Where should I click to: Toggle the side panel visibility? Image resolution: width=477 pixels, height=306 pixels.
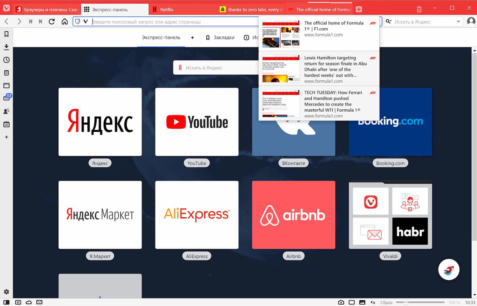(6, 302)
